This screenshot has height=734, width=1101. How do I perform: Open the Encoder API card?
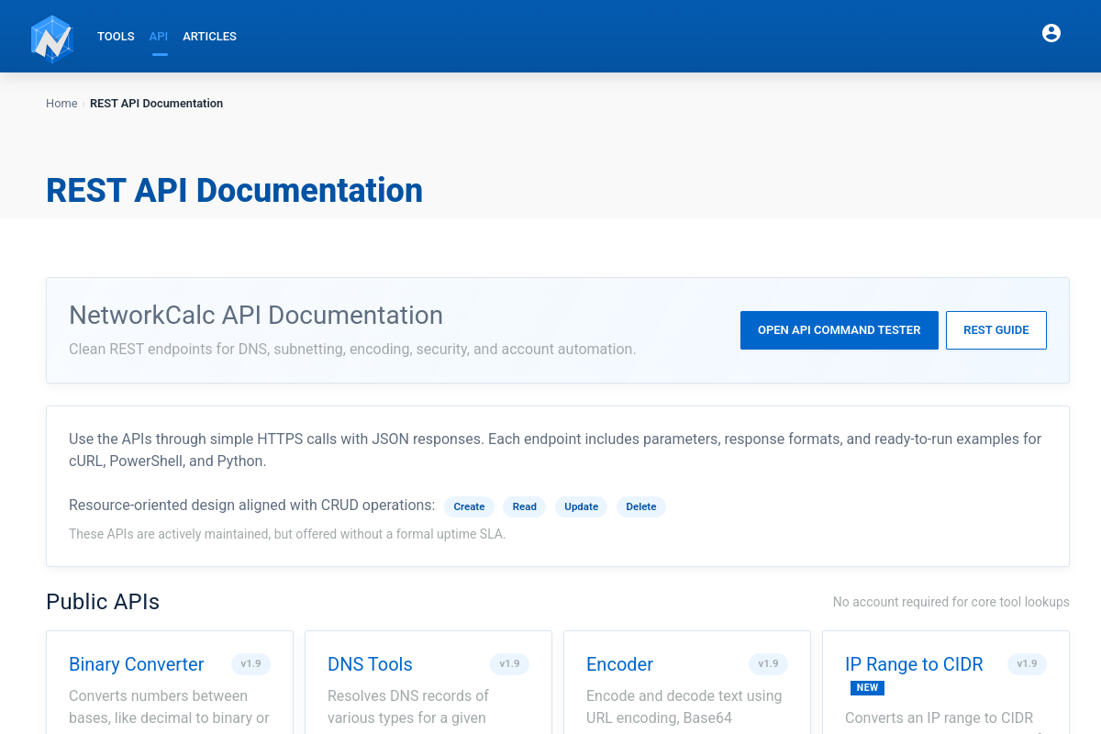[619, 664]
